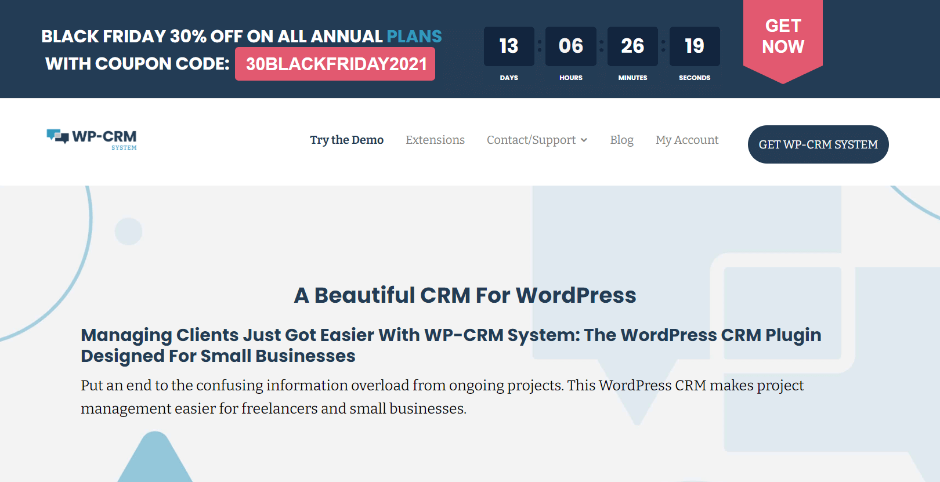Click the 'WITH COUPON CODE:' label
Screen dimensions: 940x482
138,64
